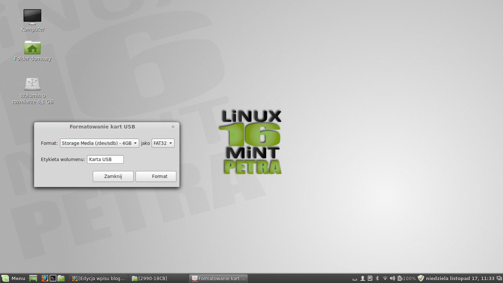The width and height of the screenshot is (503, 283).
Task: Launch Firefox from the panel launcher
Action: (x=45, y=278)
